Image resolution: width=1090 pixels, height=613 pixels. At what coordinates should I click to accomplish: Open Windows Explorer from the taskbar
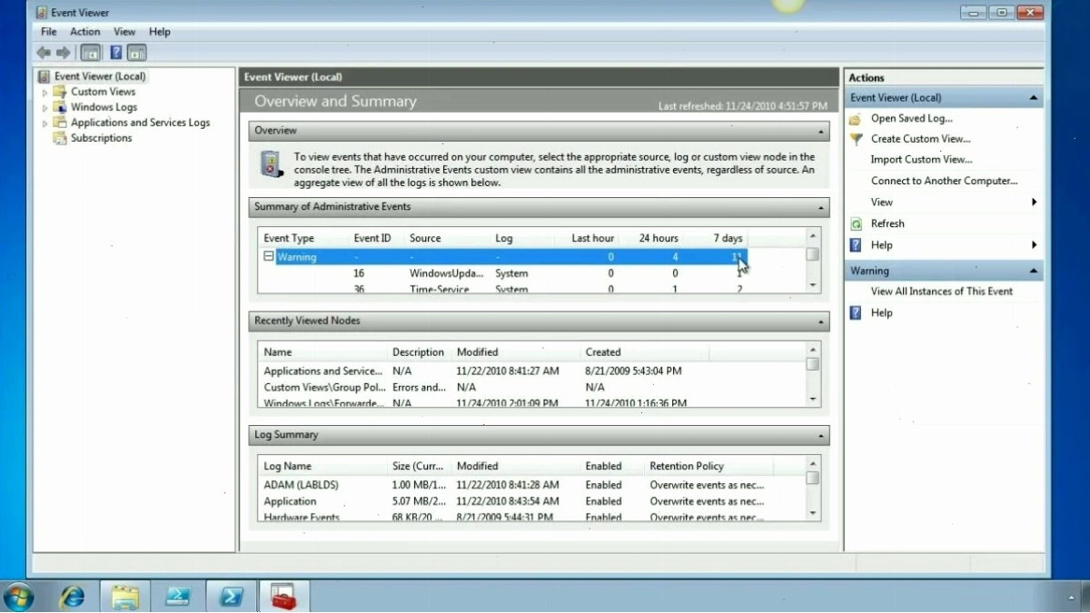[125, 596]
